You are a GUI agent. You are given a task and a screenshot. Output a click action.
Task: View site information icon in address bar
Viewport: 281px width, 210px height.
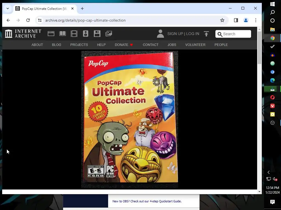40,20
